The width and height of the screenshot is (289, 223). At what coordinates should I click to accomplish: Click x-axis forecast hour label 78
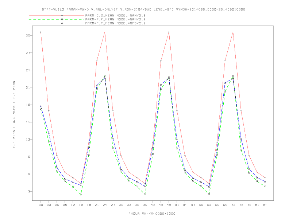[x=249, y=205]
